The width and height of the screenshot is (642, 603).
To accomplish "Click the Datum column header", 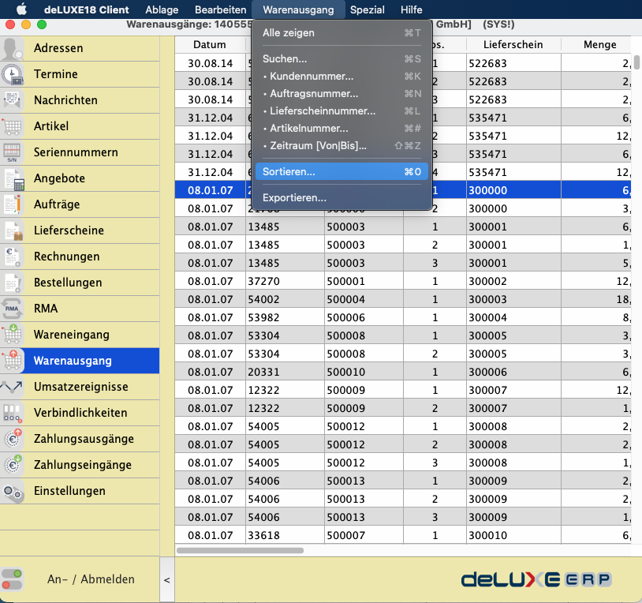I will (x=209, y=45).
